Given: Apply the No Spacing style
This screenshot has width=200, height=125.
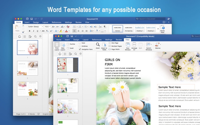Looking at the screenshot, I should click(128, 29).
